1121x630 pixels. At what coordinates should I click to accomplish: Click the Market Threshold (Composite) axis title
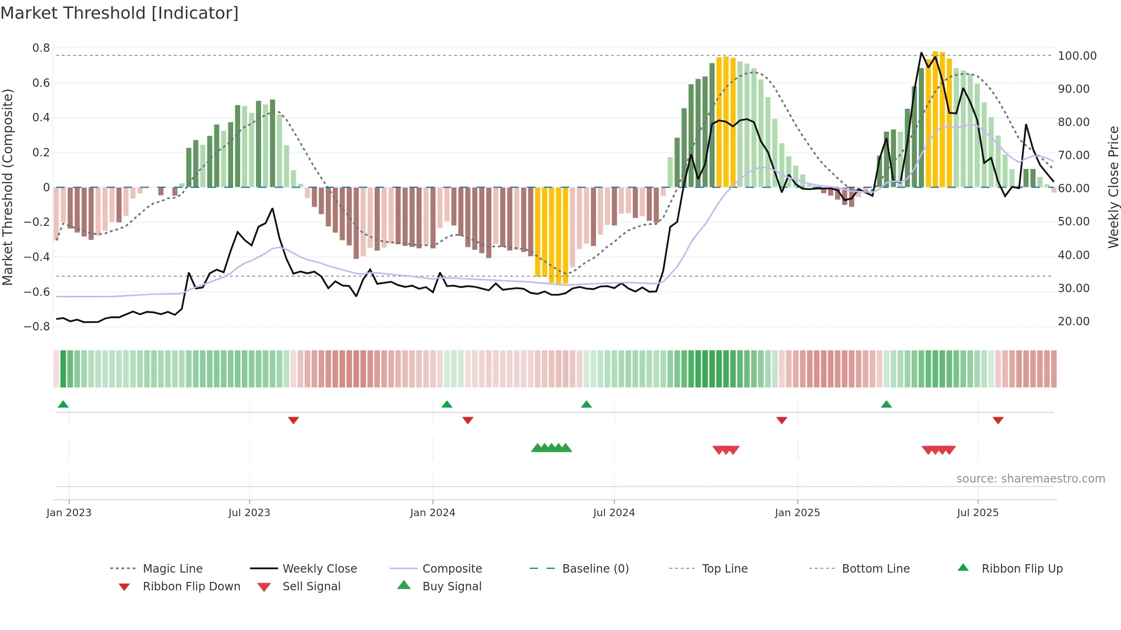[7, 187]
